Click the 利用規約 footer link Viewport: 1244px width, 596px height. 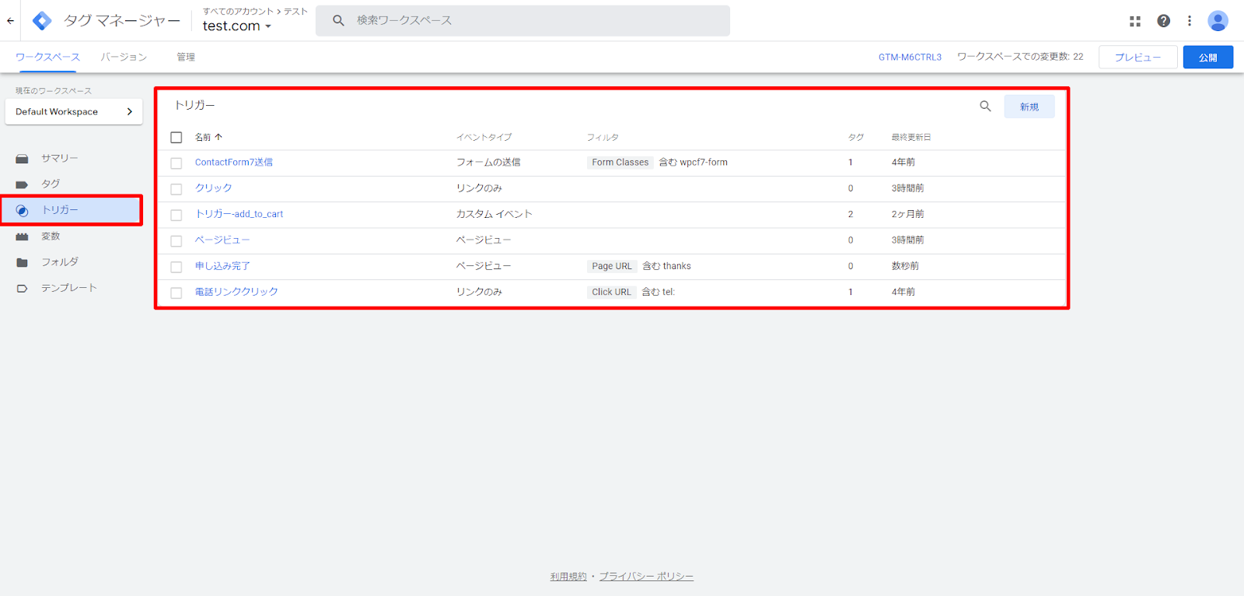pyautogui.click(x=568, y=577)
